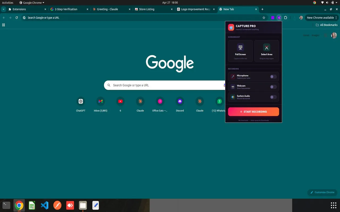Show Applications grid in dock
This screenshot has width=340, height=212.
tap(334, 205)
